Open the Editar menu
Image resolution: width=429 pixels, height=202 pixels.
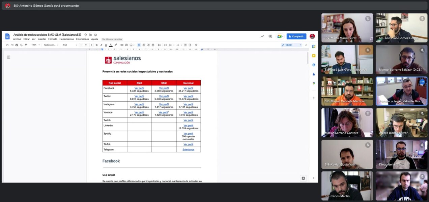point(27,39)
